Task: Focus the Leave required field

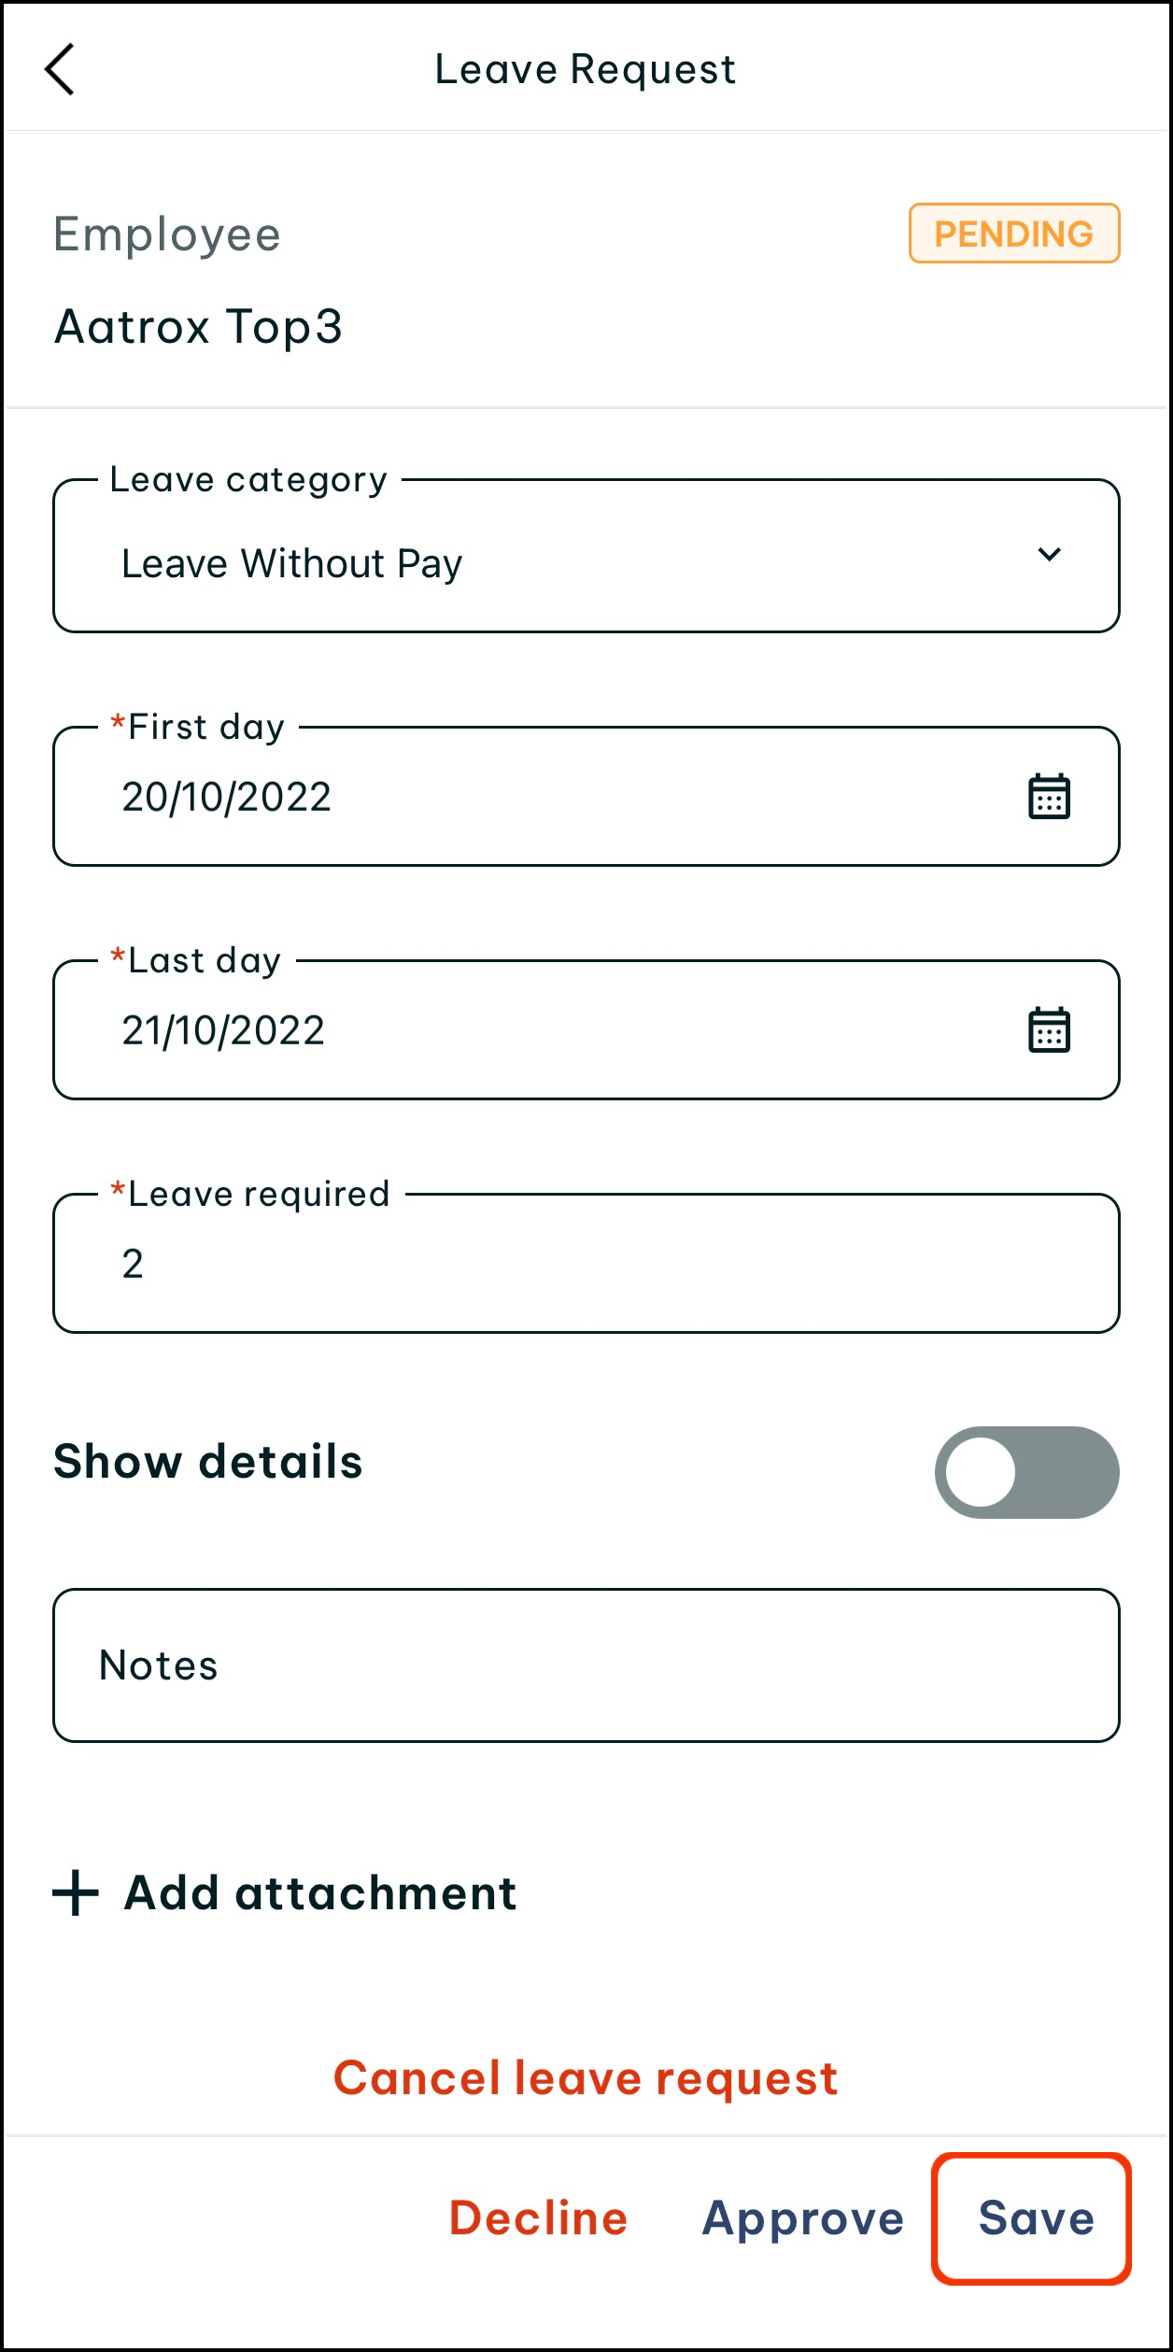Action: point(586,1264)
